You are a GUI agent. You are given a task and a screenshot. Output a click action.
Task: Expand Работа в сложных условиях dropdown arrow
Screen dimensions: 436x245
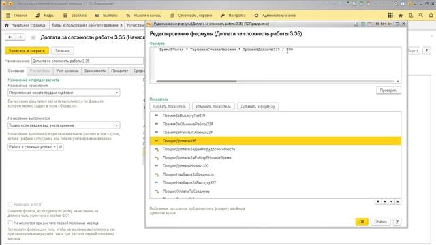[54, 147]
